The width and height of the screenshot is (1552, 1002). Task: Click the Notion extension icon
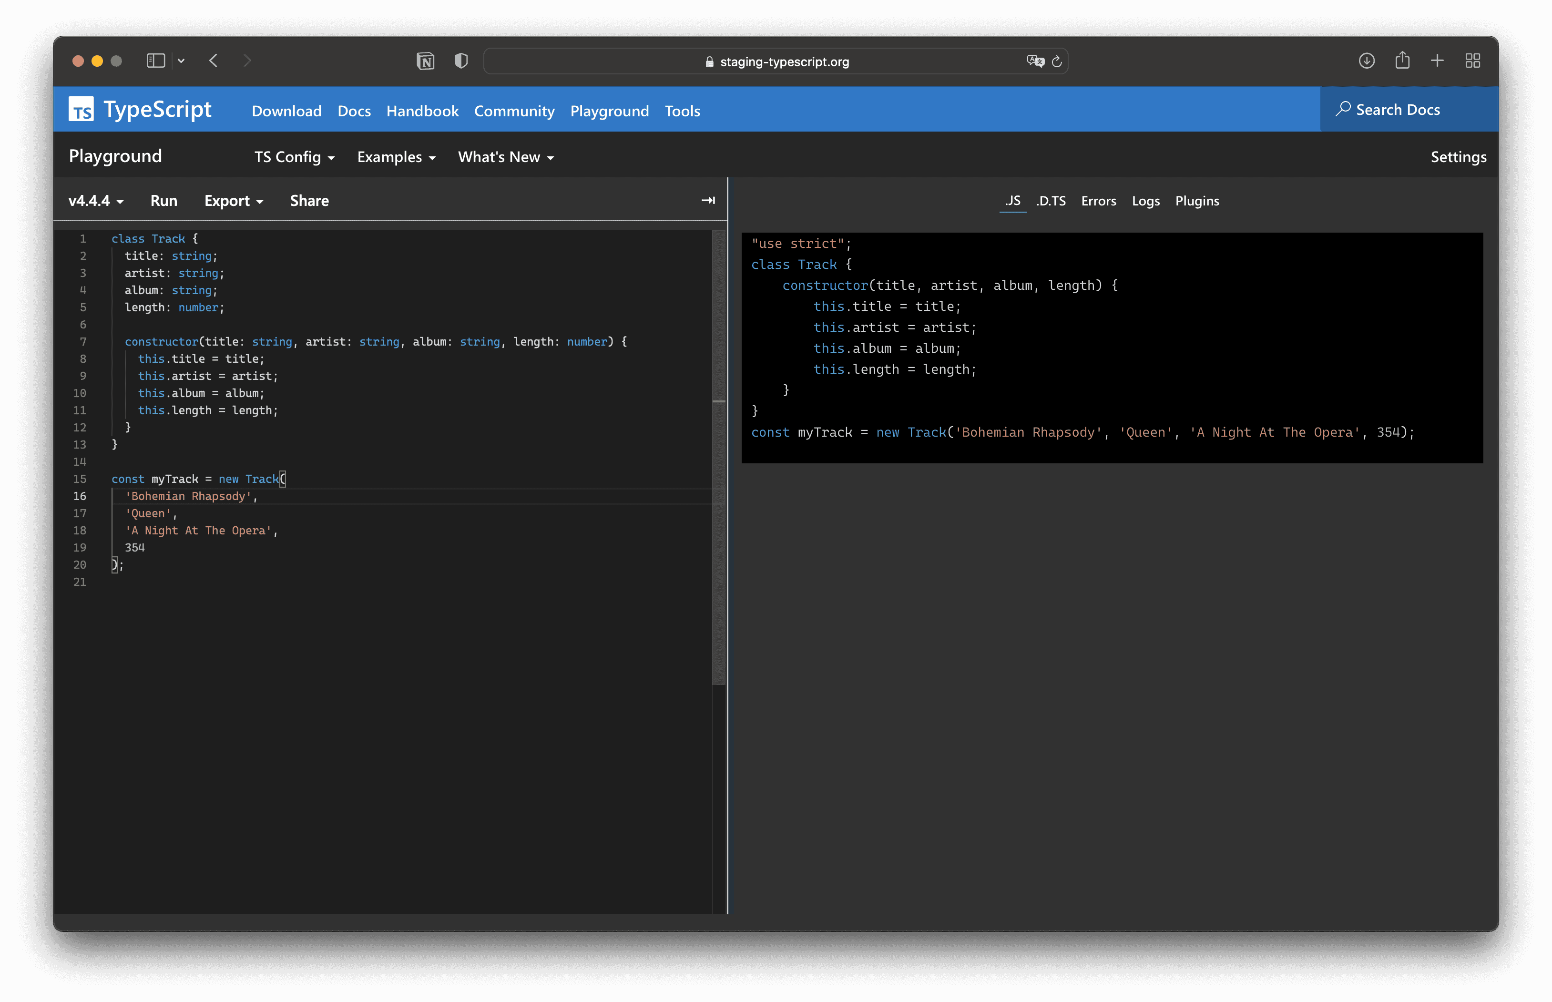[x=425, y=61]
